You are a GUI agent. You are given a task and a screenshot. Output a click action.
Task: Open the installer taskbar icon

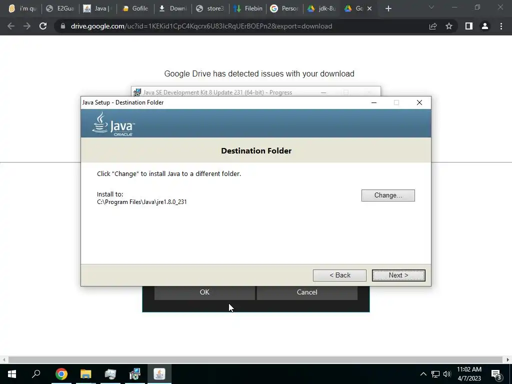pyautogui.click(x=135, y=374)
